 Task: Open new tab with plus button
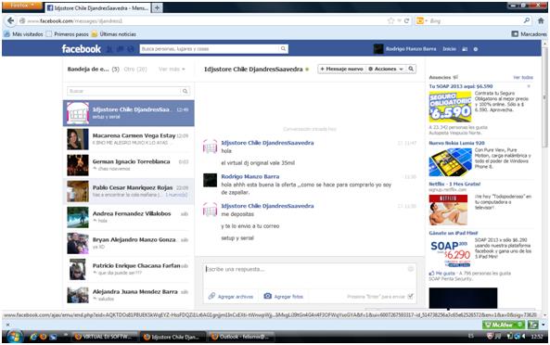[157, 7]
